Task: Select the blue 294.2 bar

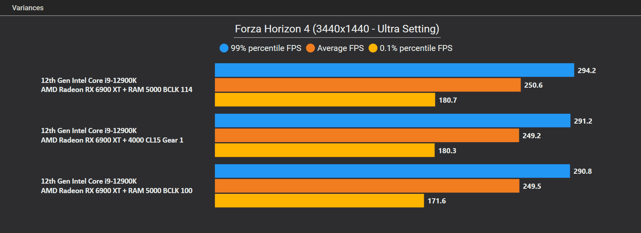Action: pos(394,70)
